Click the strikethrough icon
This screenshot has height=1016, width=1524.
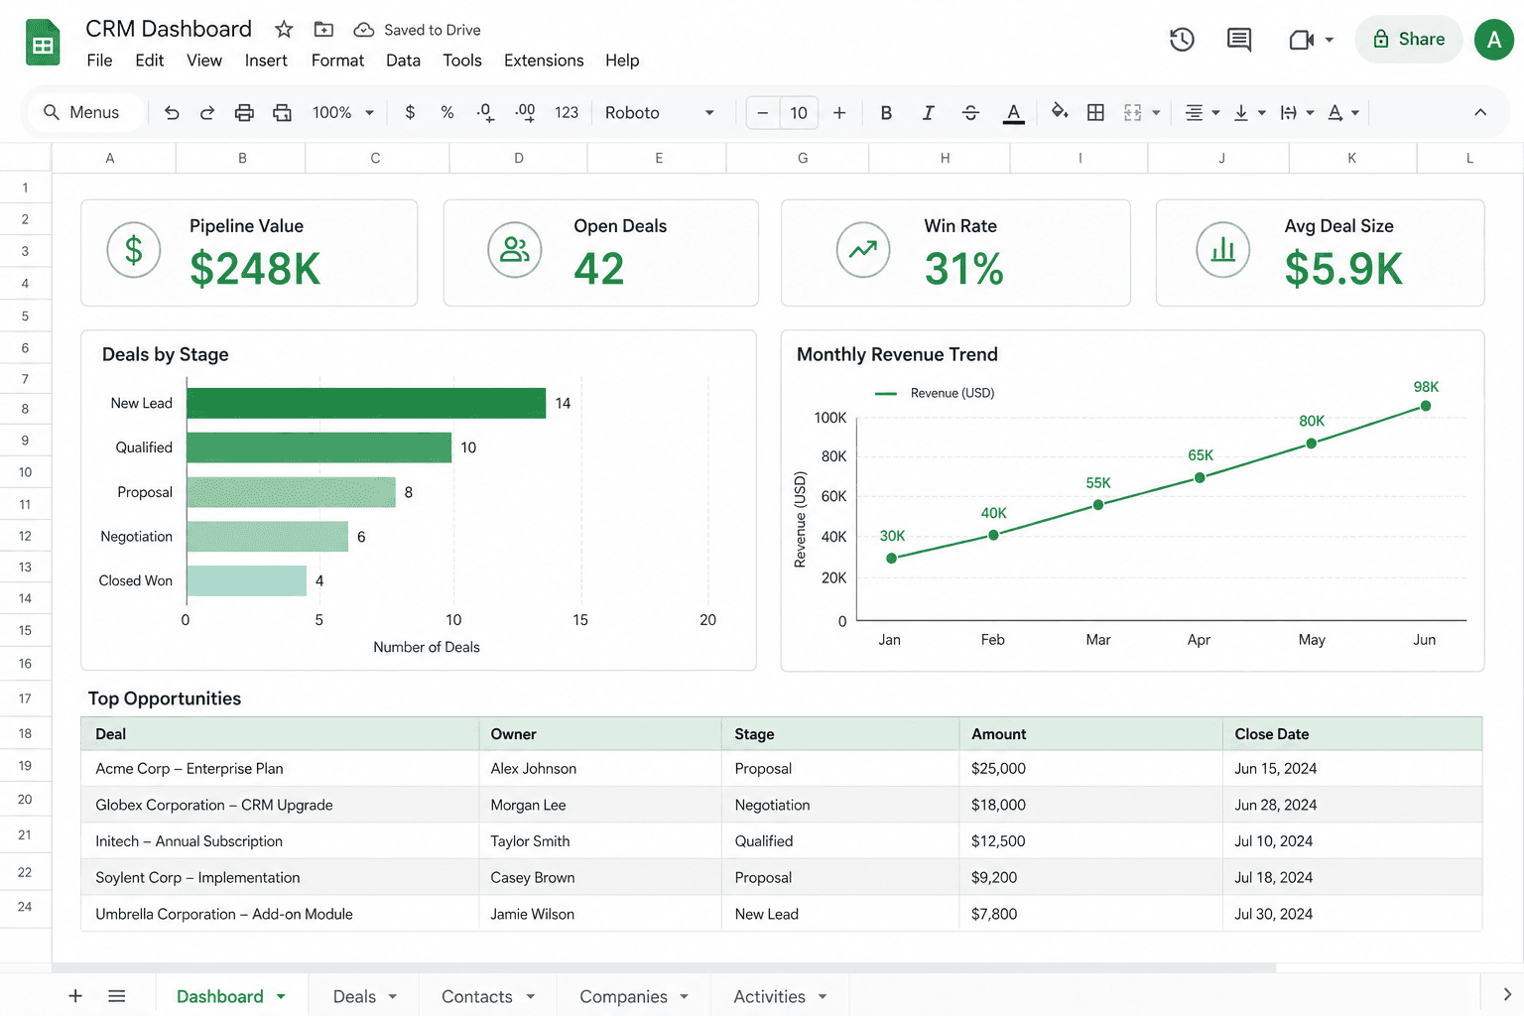click(970, 113)
